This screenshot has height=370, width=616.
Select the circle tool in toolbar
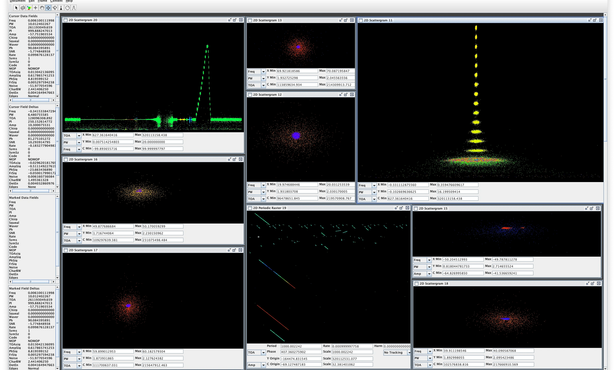tap(67, 8)
